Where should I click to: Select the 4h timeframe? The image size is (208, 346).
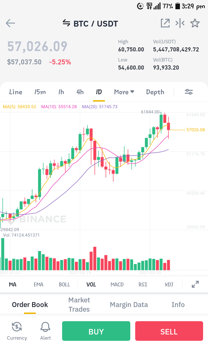coord(80,92)
